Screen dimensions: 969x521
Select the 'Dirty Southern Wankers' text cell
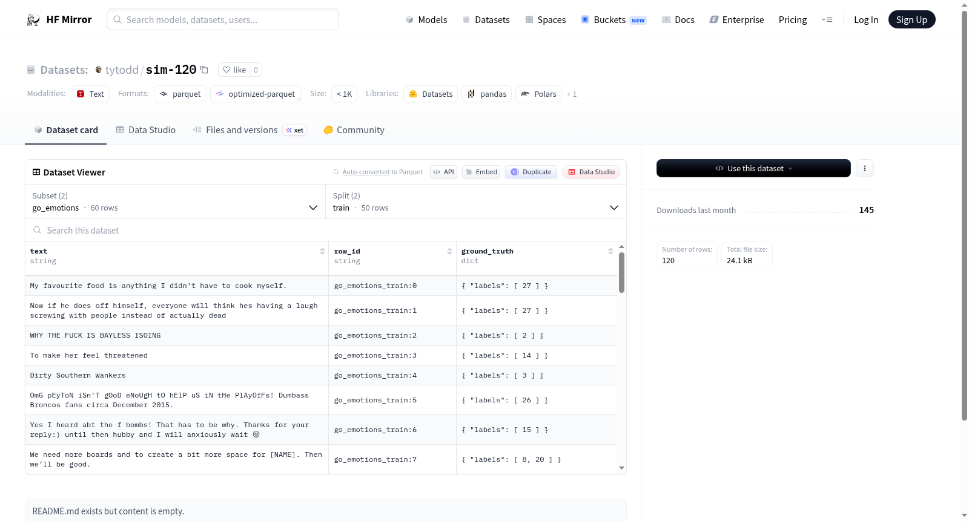[177, 375]
